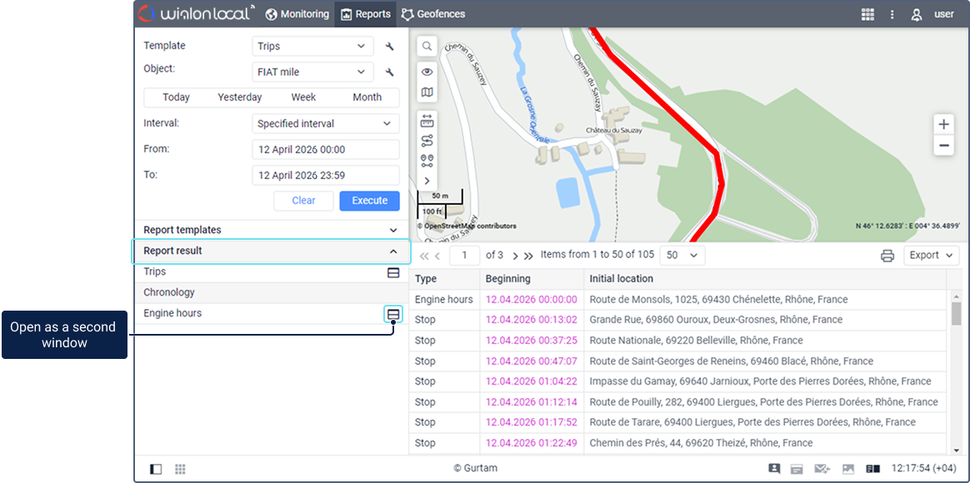
Task: Open the map source selector icon
Action: (427, 92)
